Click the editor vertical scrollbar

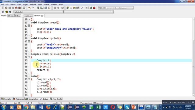click(x=193, y=57)
